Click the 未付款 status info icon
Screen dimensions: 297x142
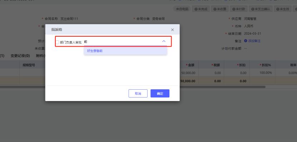click(234, 9)
